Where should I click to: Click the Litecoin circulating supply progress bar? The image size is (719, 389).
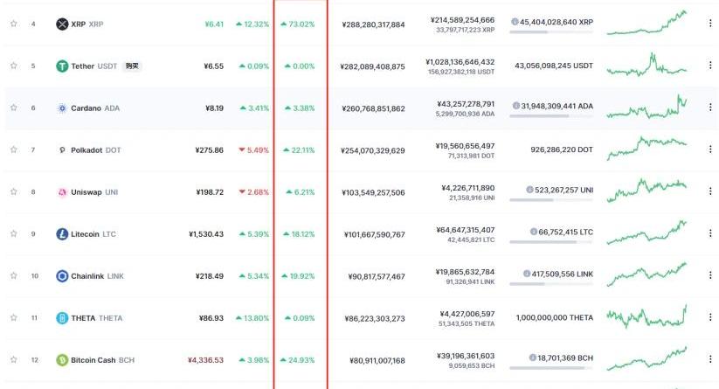pyautogui.click(x=550, y=241)
